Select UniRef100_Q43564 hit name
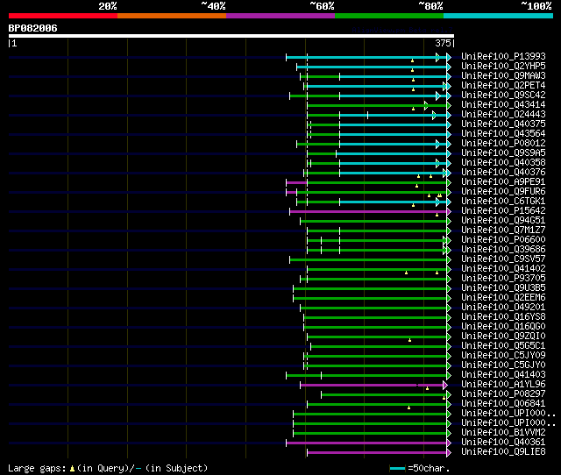The image size is (561, 475). click(503, 134)
